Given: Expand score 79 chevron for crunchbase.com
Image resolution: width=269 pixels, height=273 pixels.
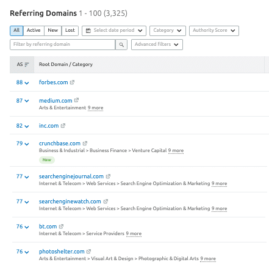Looking at the screenshot, I should pos(27,144).
